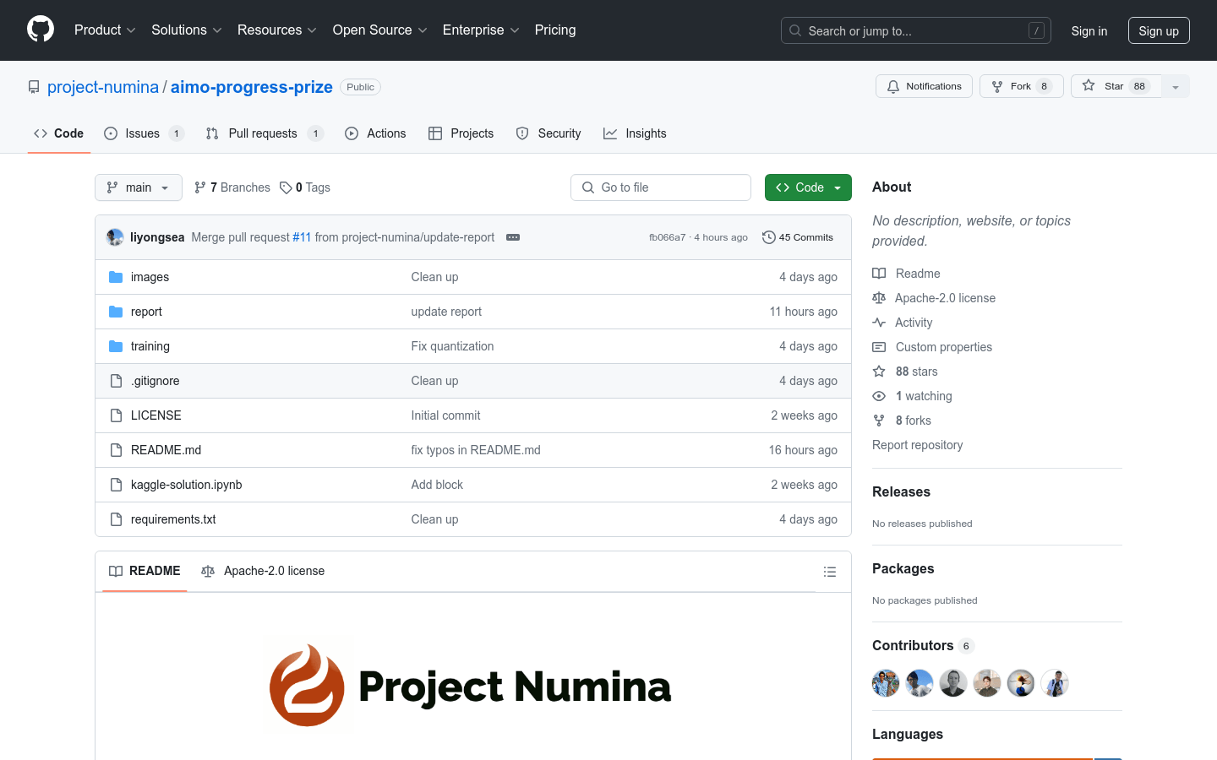The height and width of the screenshot is (760, 1217).
Task: Expand the Open Source menu
Action: (x=379, y=30)
